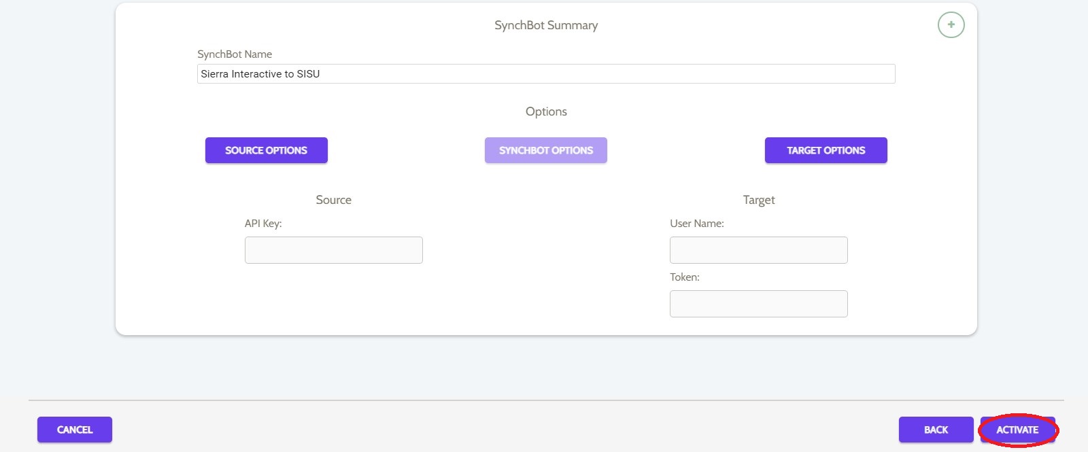Open Target Options
The image size is (1088, 452).
(826, 150)
